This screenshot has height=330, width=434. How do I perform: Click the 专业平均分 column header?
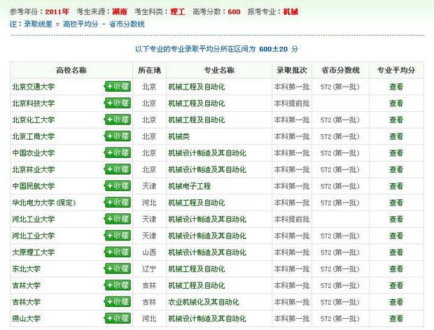click(x=396, y=70)
